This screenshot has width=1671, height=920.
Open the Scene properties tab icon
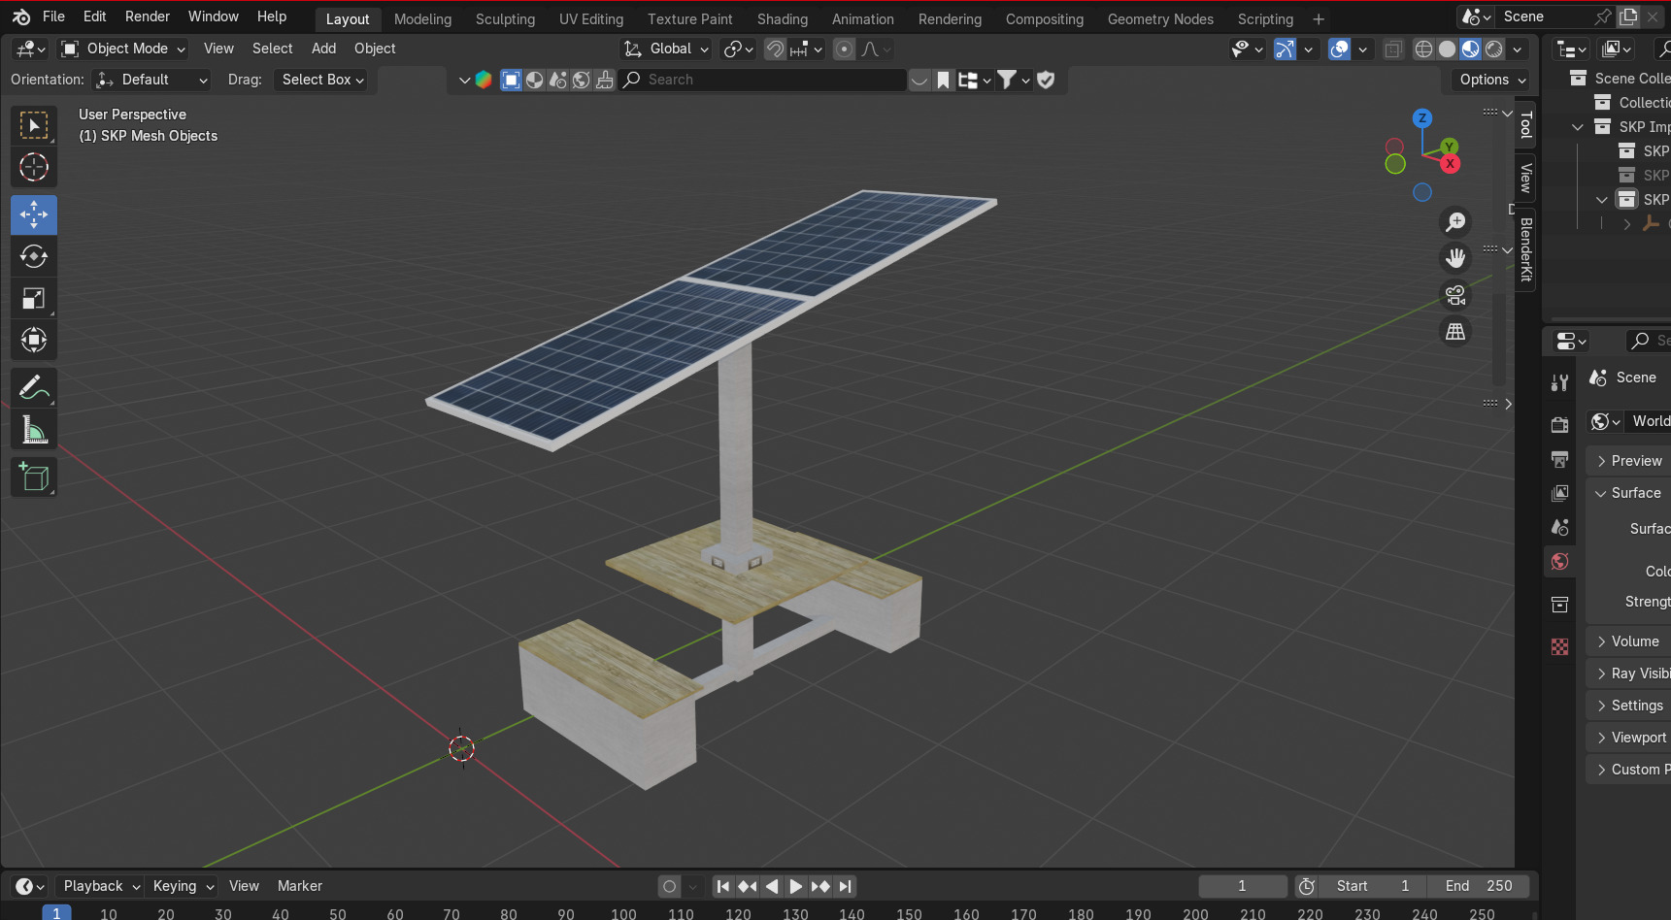click(x=1560, y=527)
